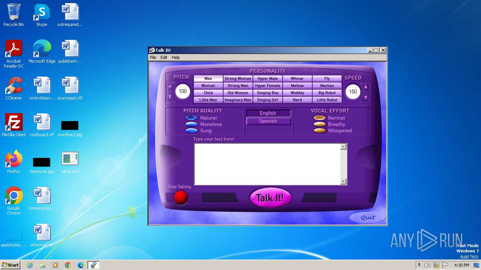Click inside the text entry box
Image resolution: width=481 pixels, height=270 pixels.
coord(267,164)
